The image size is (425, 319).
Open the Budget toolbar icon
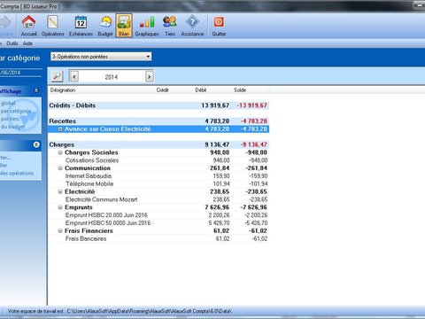tap(105, 26)
